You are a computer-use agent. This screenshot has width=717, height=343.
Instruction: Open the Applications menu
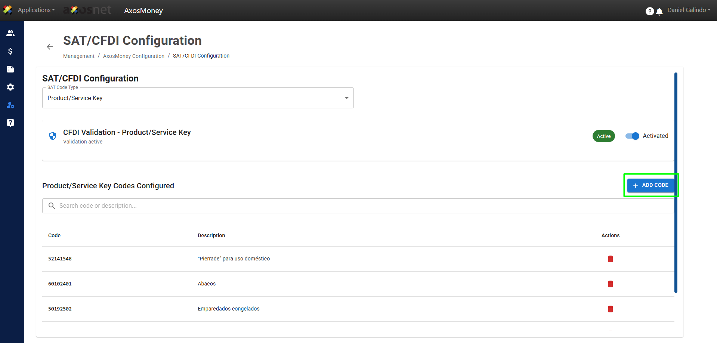[36, 10]
